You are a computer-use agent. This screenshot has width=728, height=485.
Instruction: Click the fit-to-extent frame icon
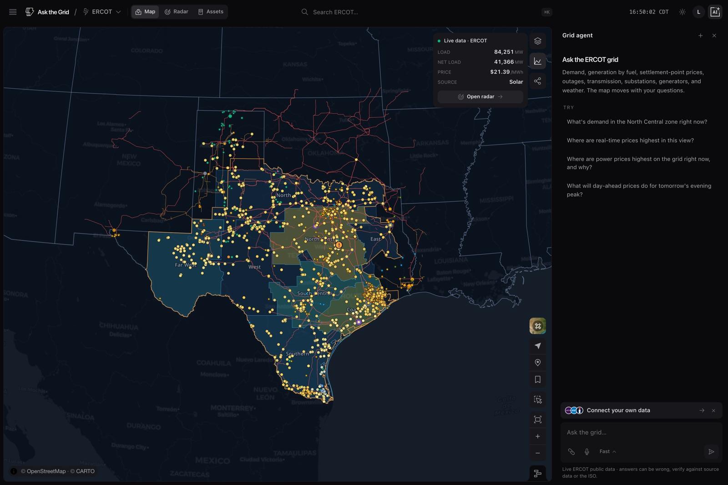tap(537, 420)
